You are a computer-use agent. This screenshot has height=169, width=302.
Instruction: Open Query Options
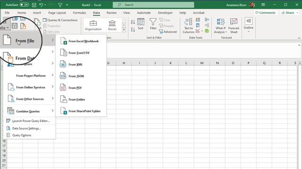coord(29,135)
